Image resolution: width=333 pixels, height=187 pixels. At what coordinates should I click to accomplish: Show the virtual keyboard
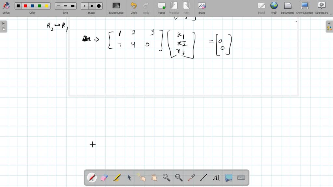tap(241, 177)
